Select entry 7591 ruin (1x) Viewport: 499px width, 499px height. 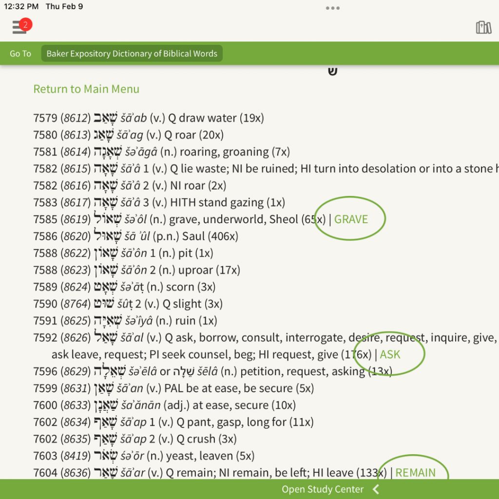tap(125, 321)
